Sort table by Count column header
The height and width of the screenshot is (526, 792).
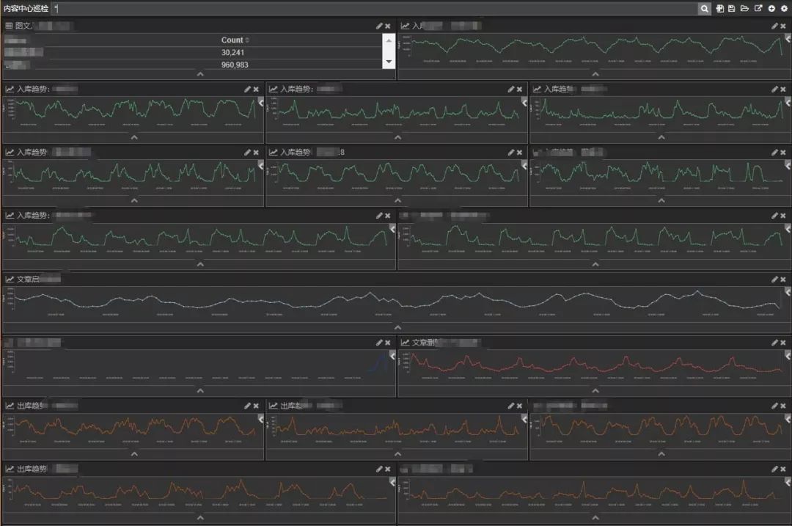pyautogui.click(x=235, y=40)
